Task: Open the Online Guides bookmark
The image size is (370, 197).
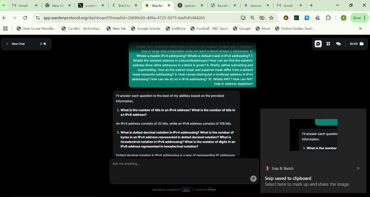Action: (x=295, y=28)
